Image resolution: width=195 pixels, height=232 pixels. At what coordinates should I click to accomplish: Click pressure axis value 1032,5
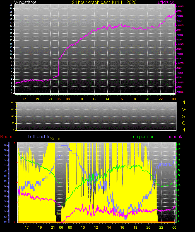point(180,16)
